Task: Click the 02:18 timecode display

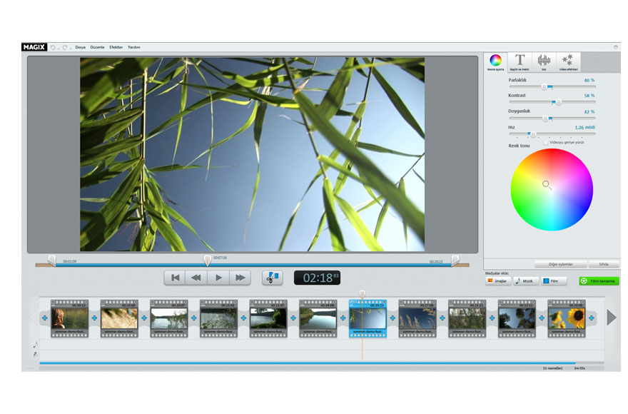Action: click(x=317, y=278)
